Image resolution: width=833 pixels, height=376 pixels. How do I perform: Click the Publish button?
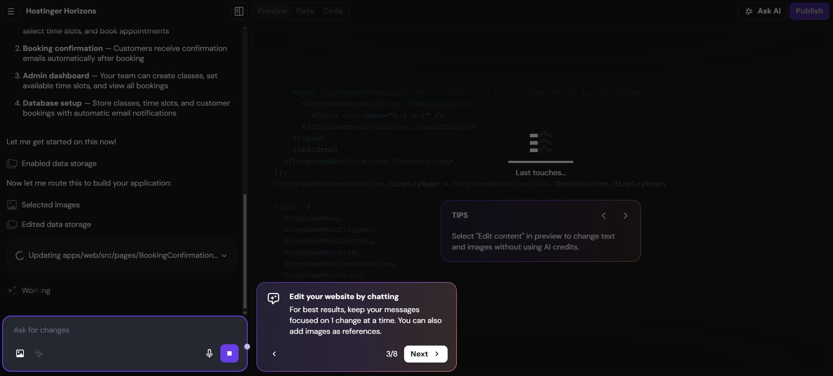tap(809, 11)
